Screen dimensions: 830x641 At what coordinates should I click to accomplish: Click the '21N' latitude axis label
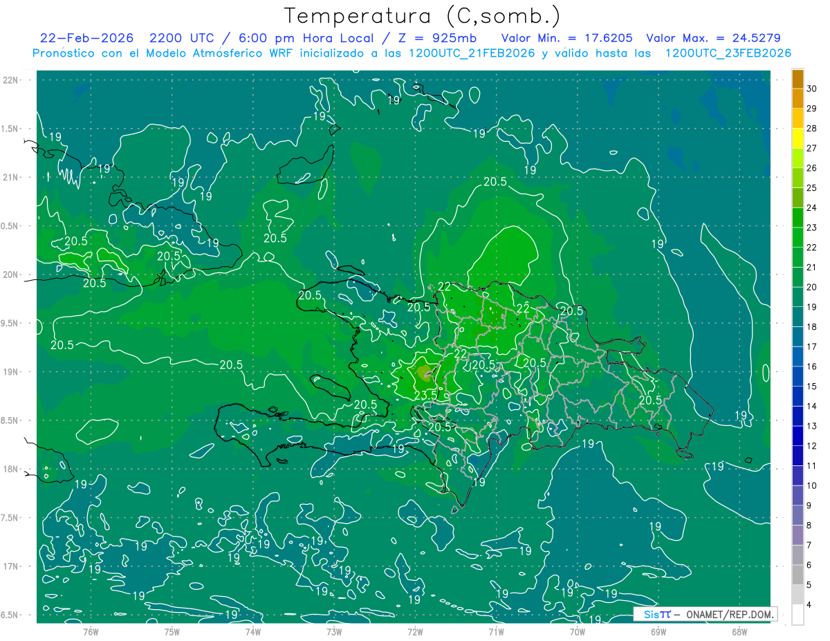point(10,177)
